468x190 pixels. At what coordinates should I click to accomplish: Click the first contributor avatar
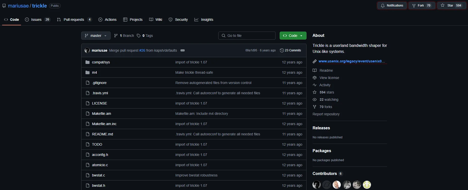(317, 185)
